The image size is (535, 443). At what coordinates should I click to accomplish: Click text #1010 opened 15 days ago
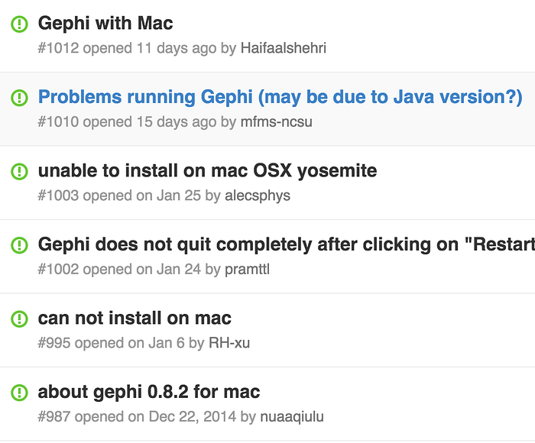tap(127, 122)
